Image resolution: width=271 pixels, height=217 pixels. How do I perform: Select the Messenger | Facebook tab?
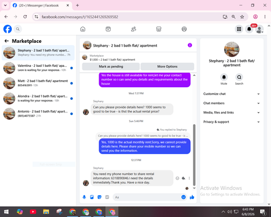(38, 5)
